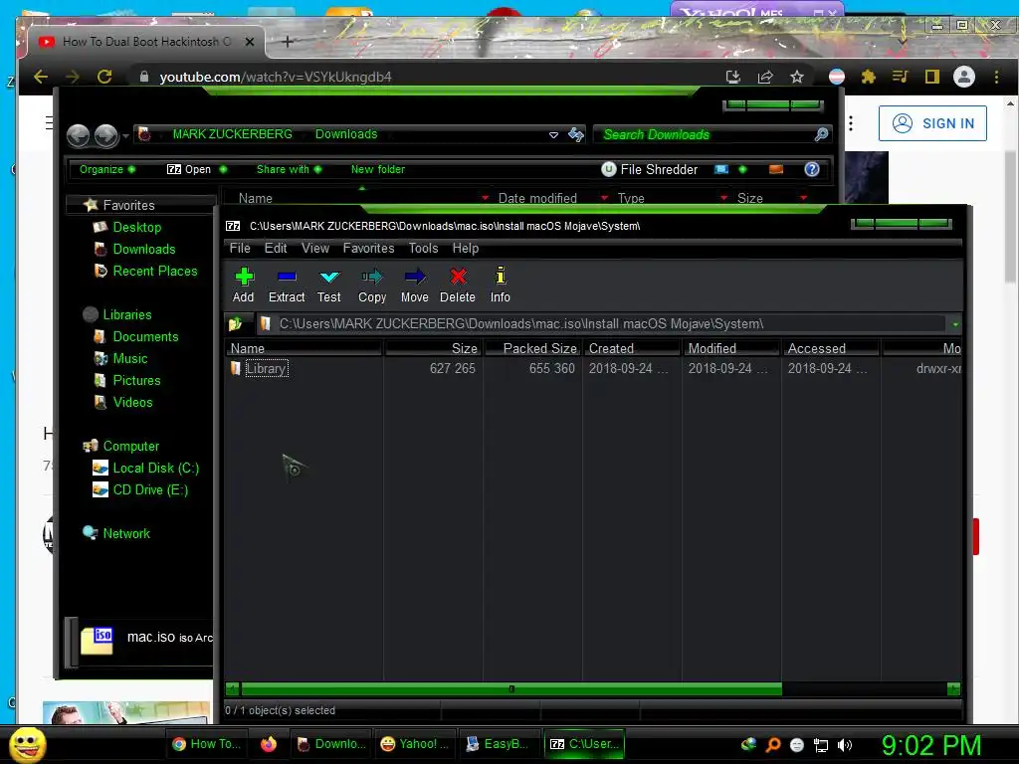Open the 7-Zip View menu
This screenshot has height=764, width=1019.
(x=315, y=248)
